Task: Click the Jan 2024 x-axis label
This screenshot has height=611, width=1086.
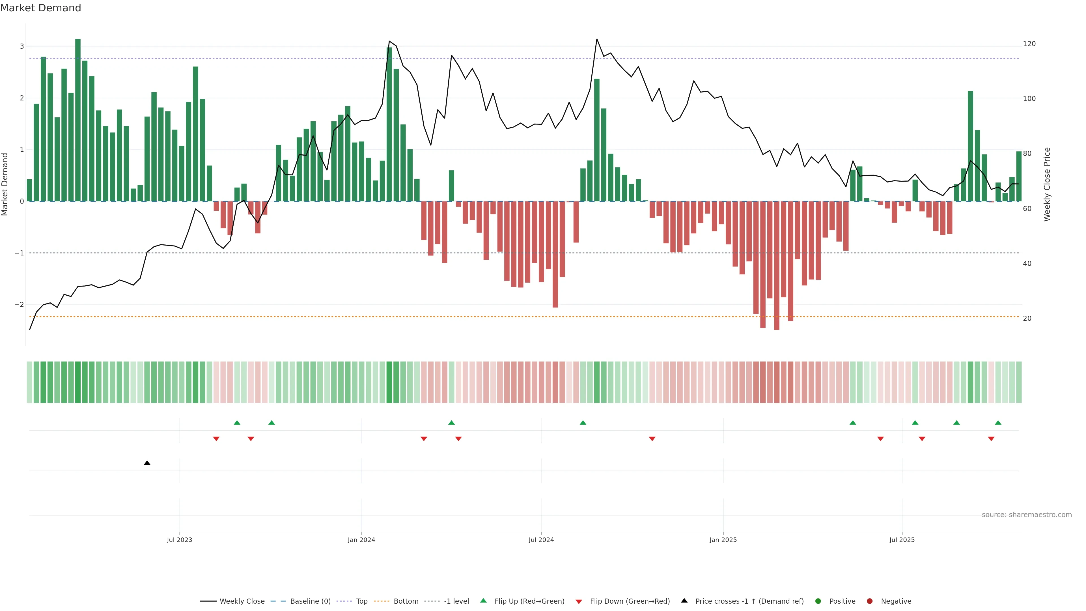Action: pyautogui.click(x=361, y=540)
